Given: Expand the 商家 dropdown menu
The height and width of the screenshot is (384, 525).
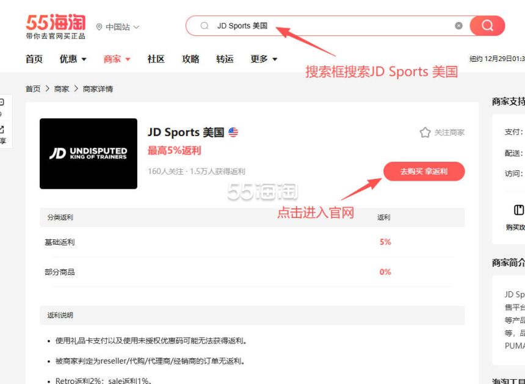Looking at the screenshot, I should pyautogui.click(x=117, y=59).
